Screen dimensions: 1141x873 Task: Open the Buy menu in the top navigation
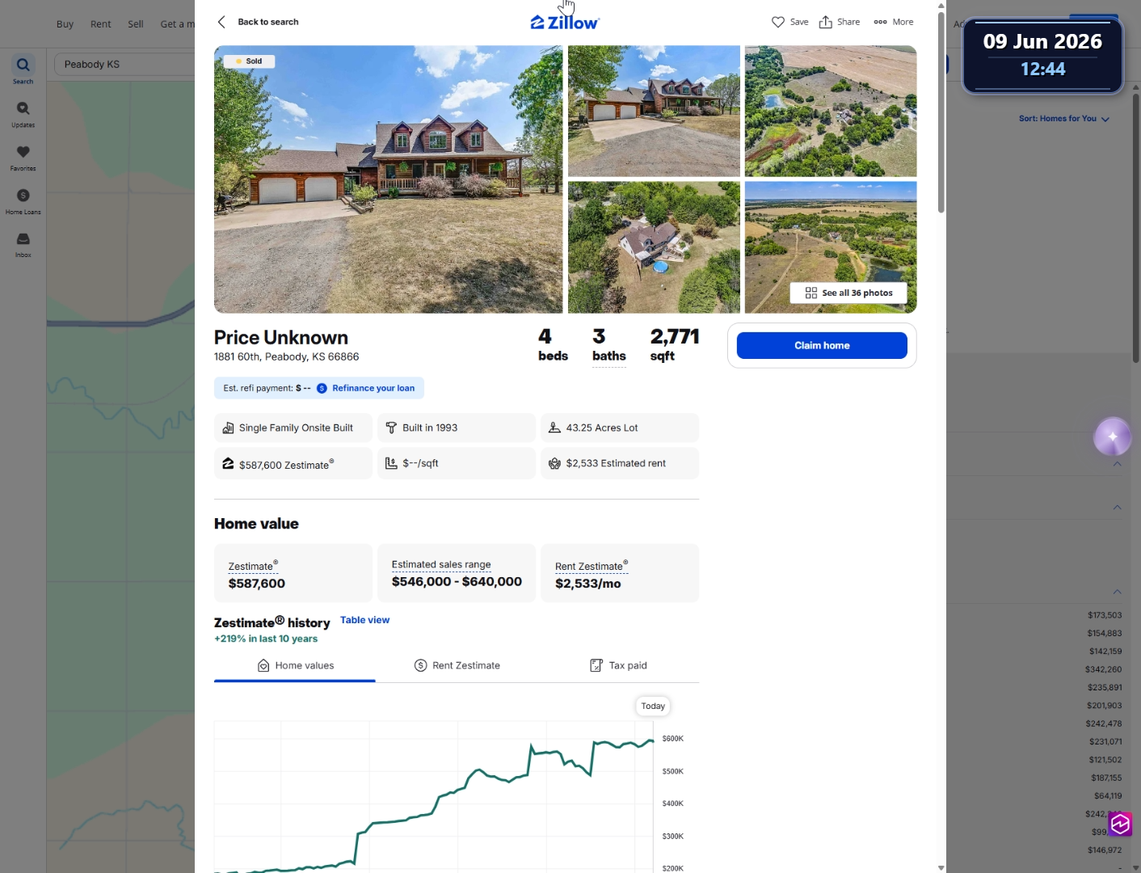click(x=65, y=24)
